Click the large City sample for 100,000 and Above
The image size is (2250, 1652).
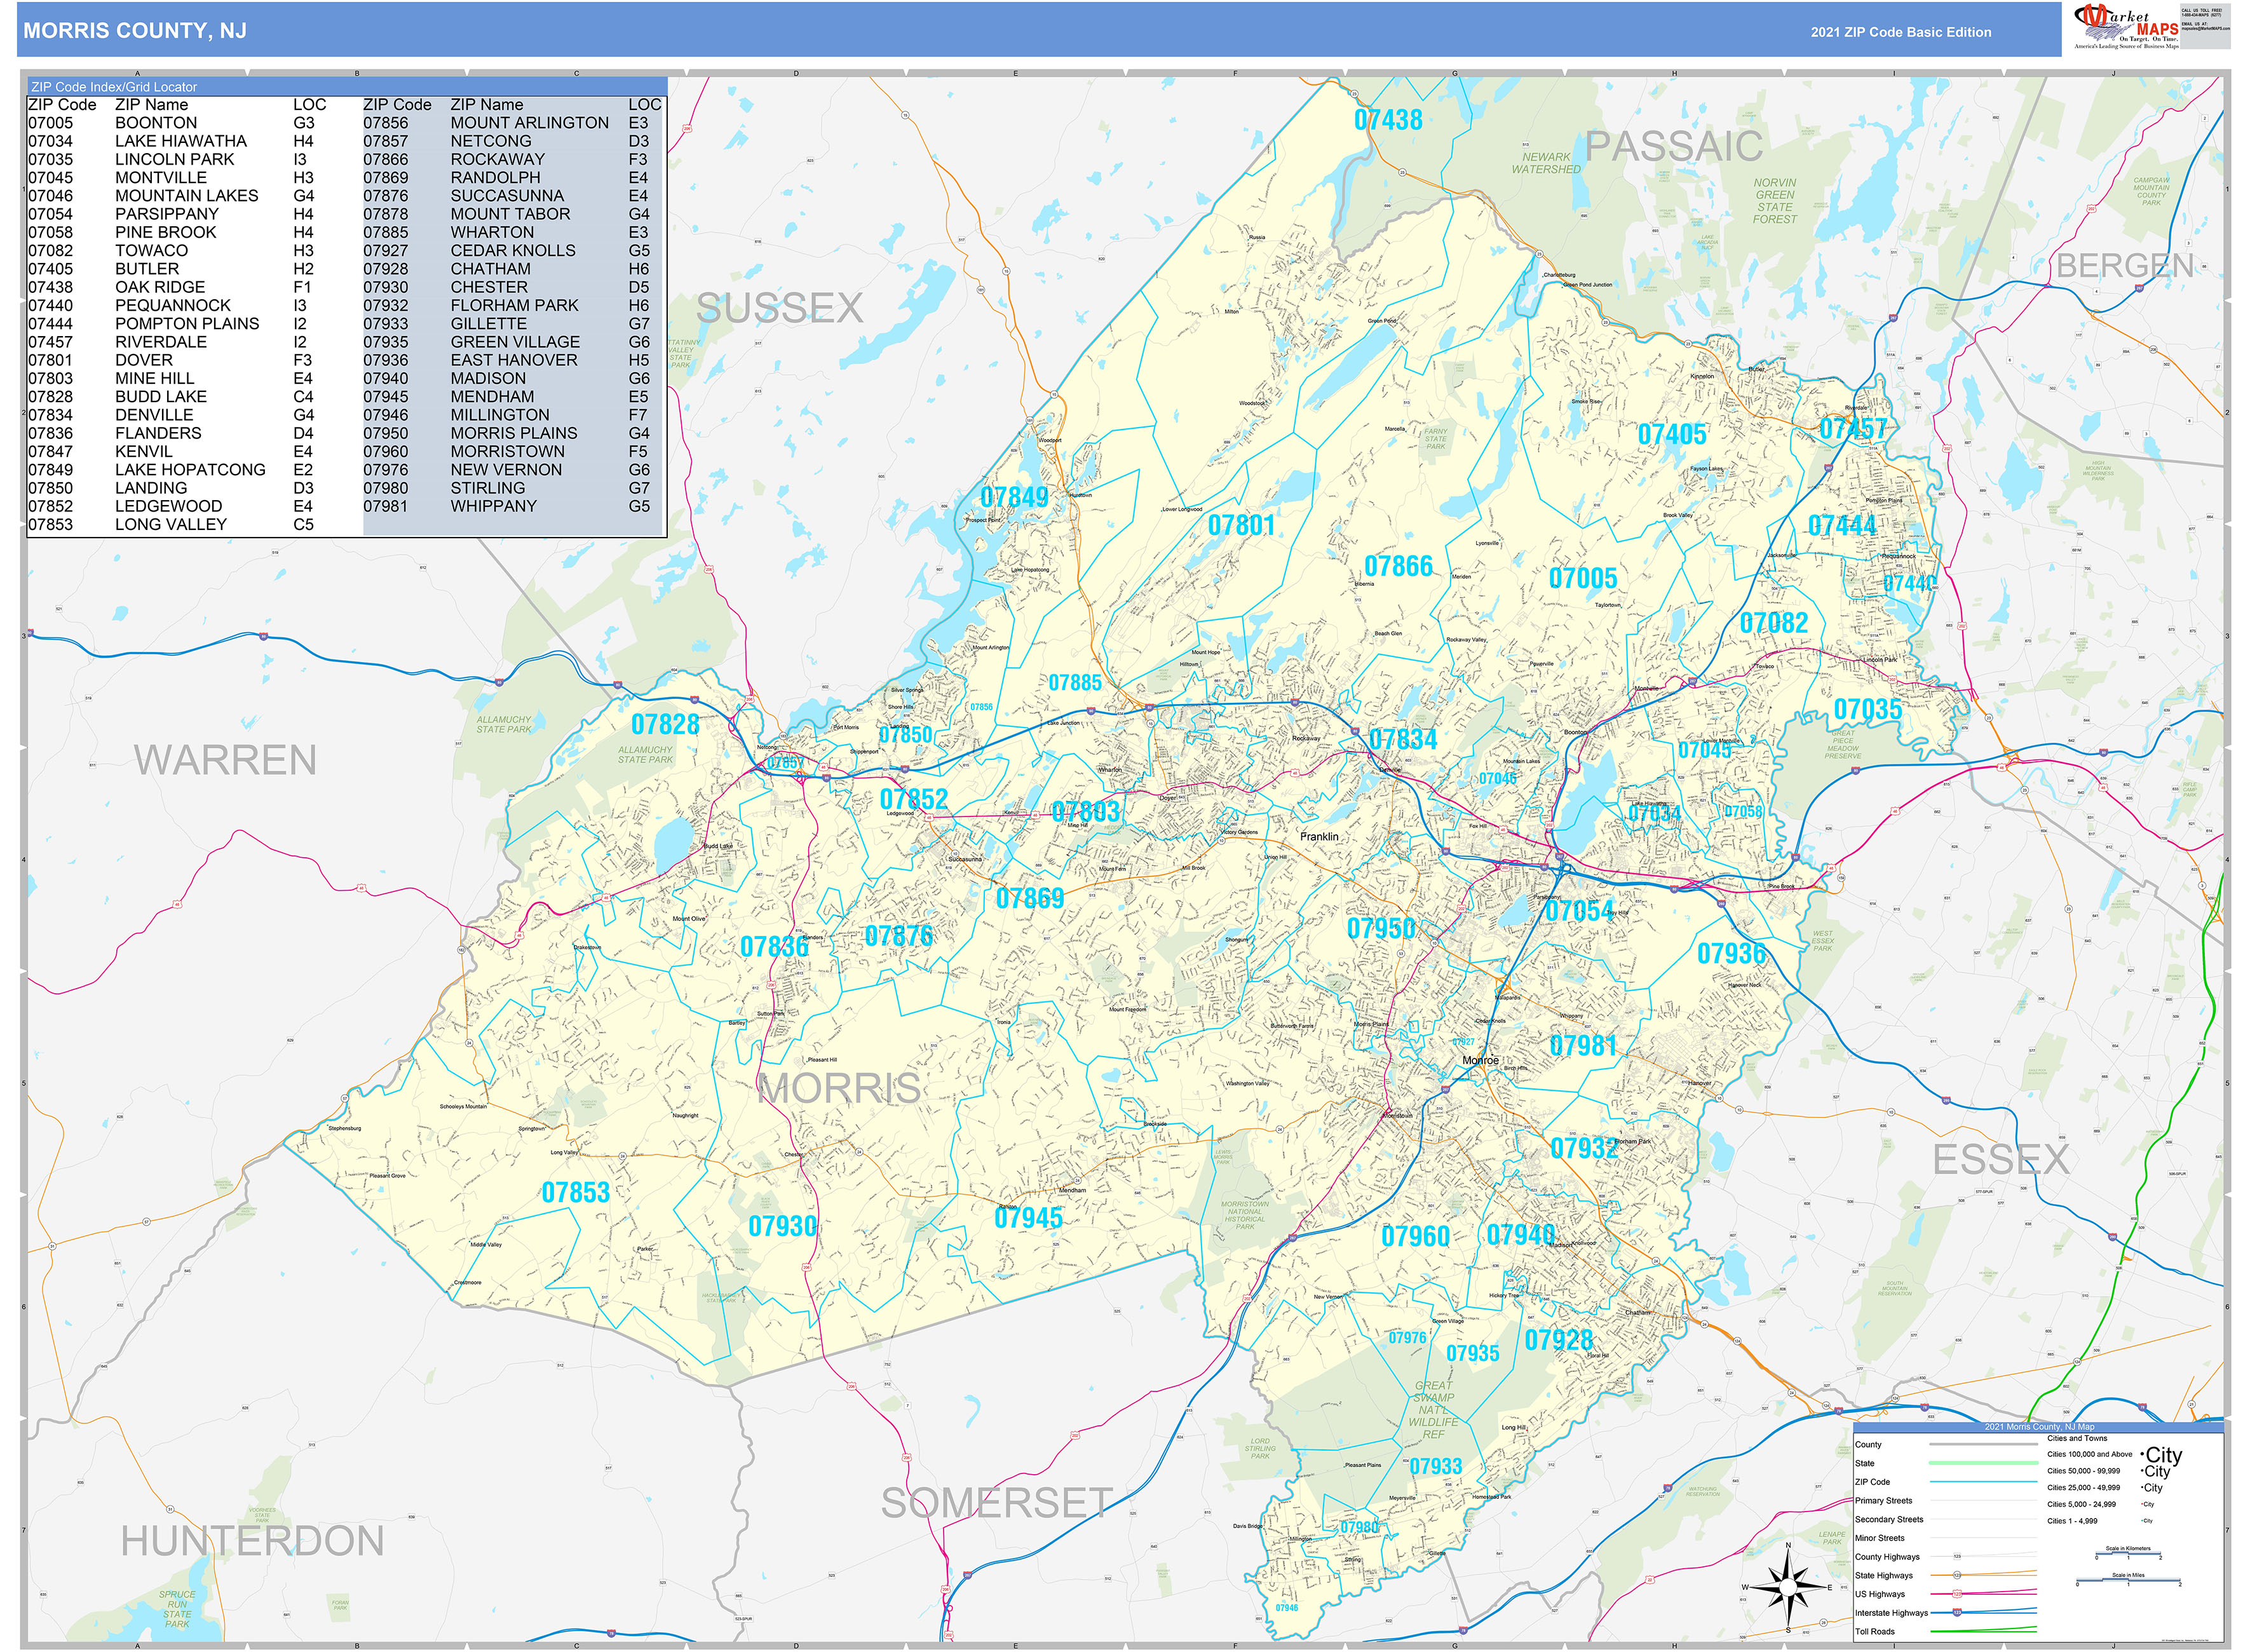pyautogui.click(x=2163, y=1455)
